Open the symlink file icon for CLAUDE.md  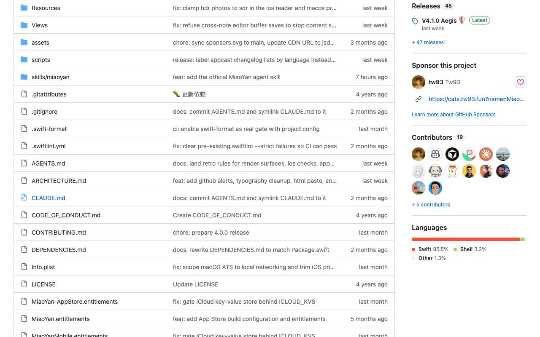(x=24, y=198)
